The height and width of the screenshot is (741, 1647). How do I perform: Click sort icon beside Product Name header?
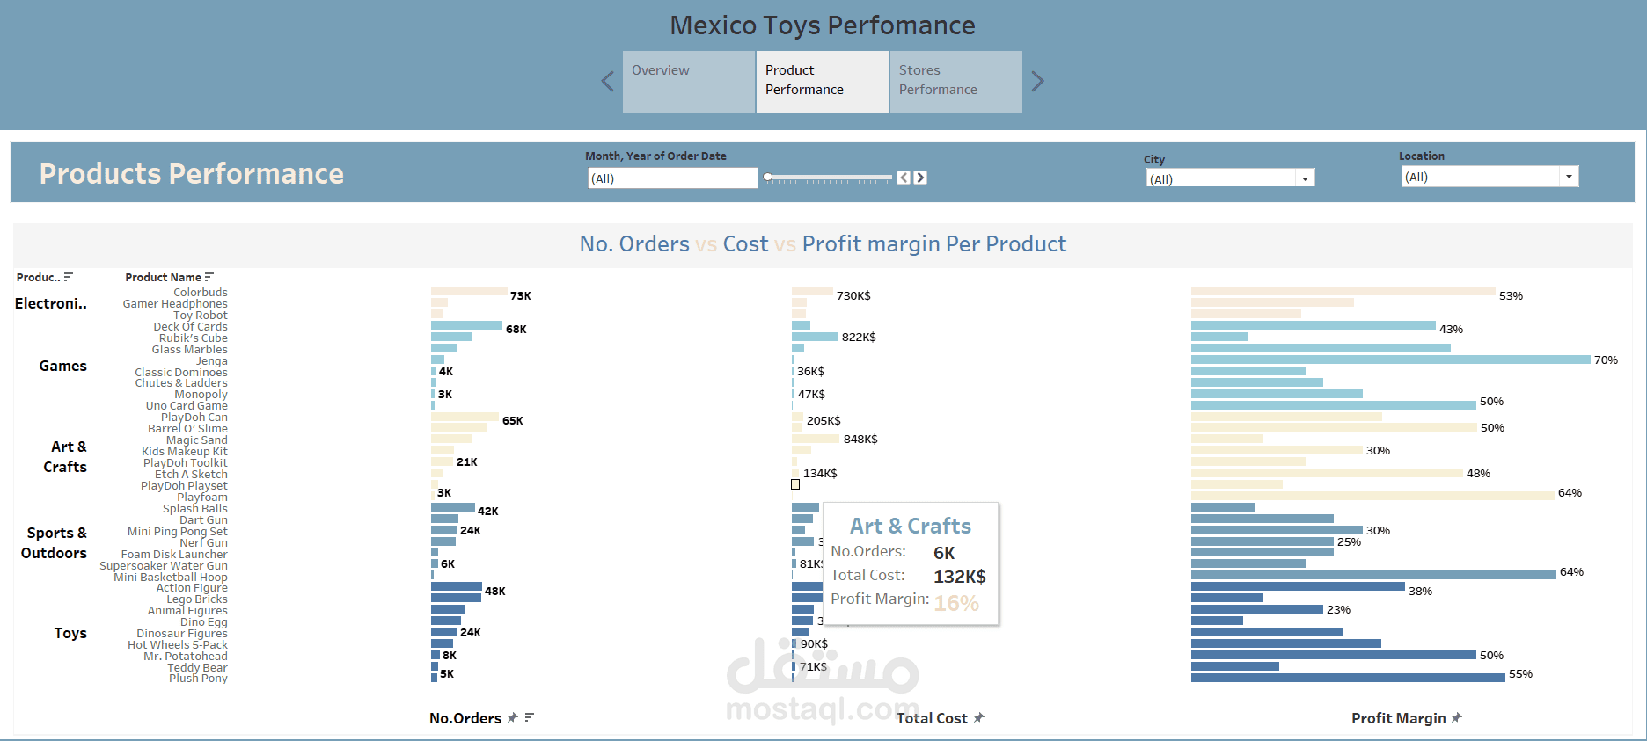209,277
